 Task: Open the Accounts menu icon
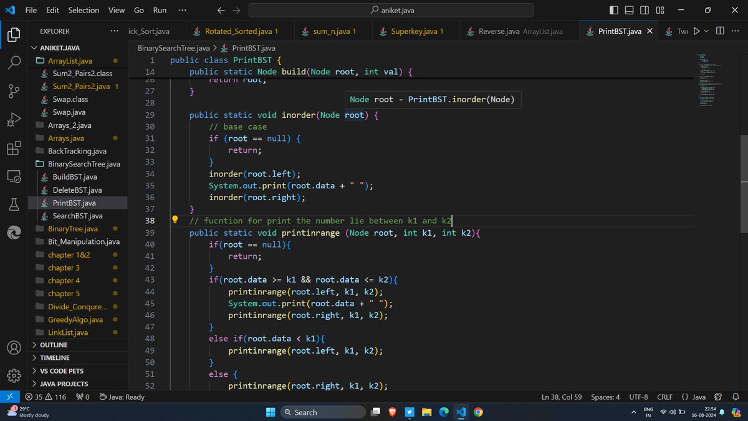[x=14, y=348]
